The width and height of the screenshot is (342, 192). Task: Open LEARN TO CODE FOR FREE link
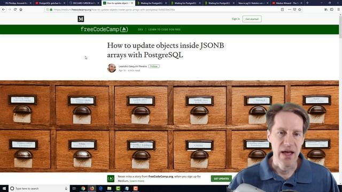pos(165,29)
